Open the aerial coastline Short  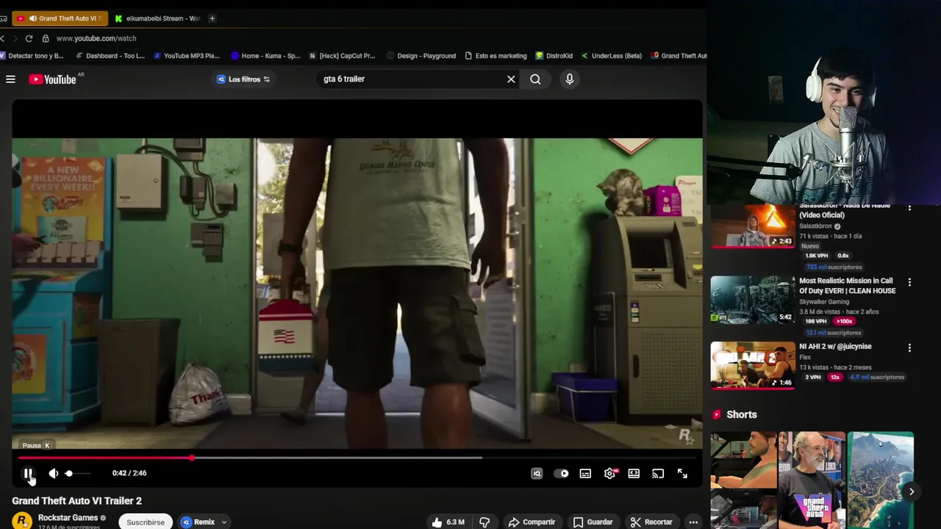[881, 480]
